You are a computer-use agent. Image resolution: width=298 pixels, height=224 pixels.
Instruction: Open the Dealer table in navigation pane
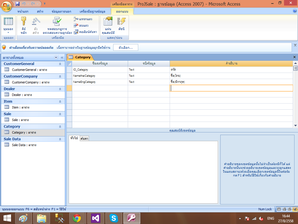pyautogui.click(x=22, y=95)
